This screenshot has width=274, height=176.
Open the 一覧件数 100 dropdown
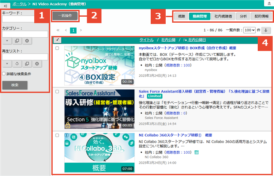pyautogui.click(x=249, y=30)
